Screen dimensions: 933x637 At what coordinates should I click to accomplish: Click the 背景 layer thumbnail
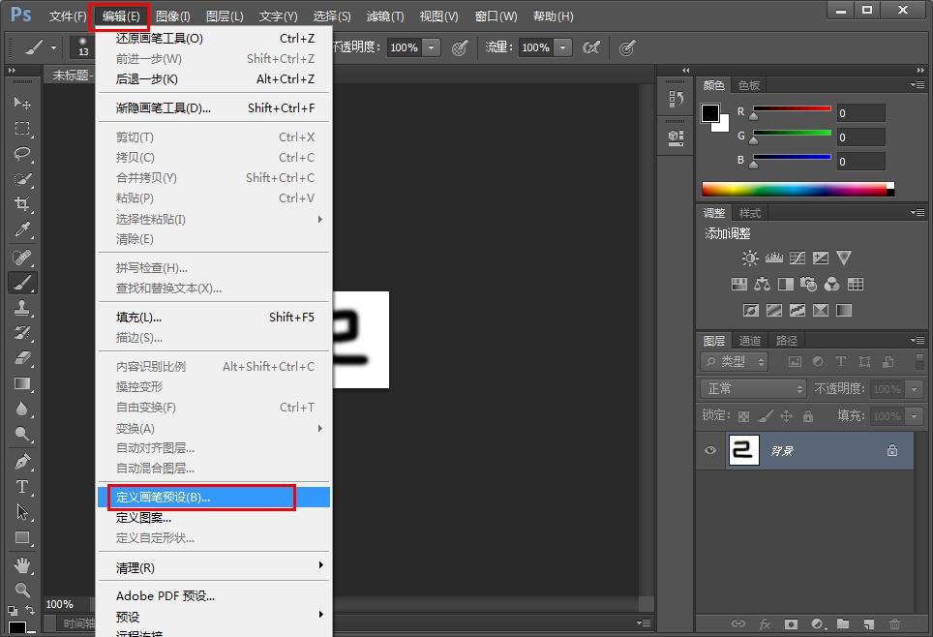click(743, 450)
